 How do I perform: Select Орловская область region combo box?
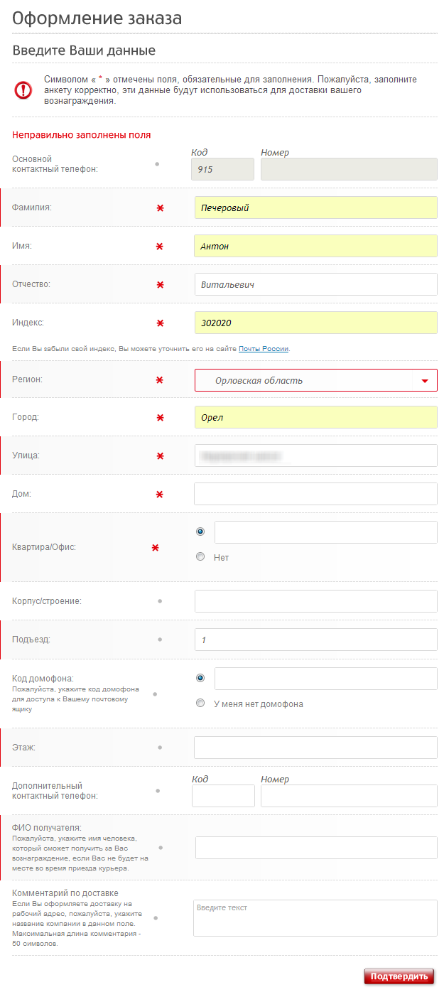coord(305,380)
